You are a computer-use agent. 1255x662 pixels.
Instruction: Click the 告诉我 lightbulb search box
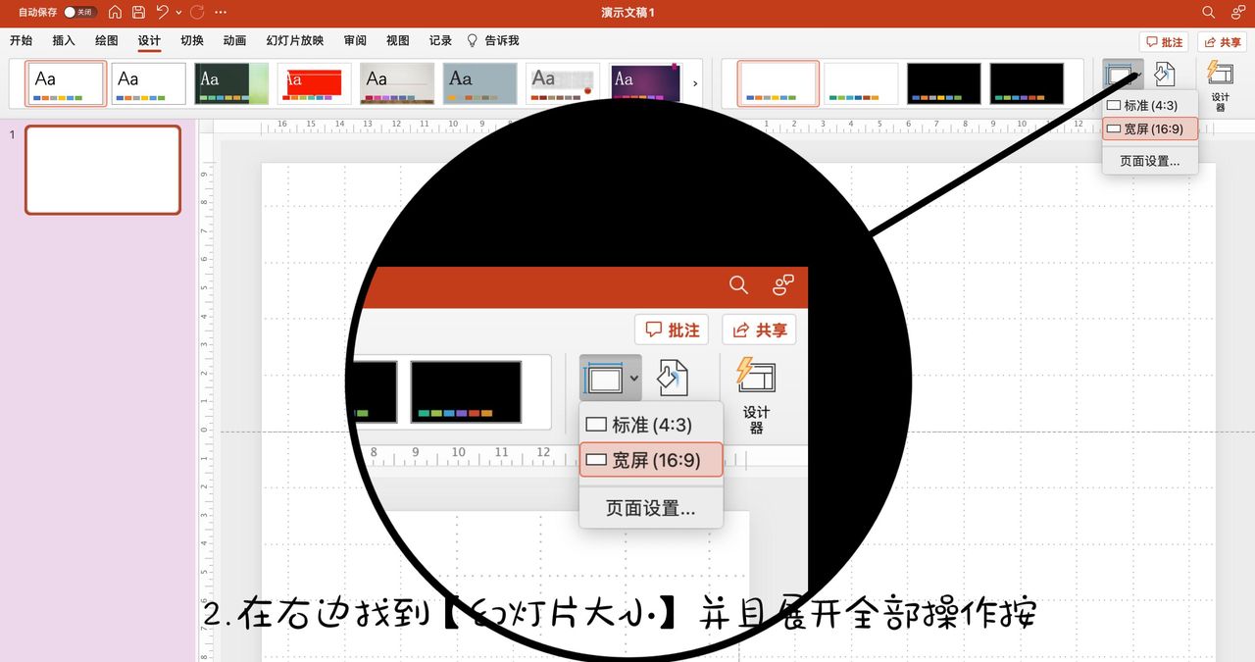tap(492, 41)
